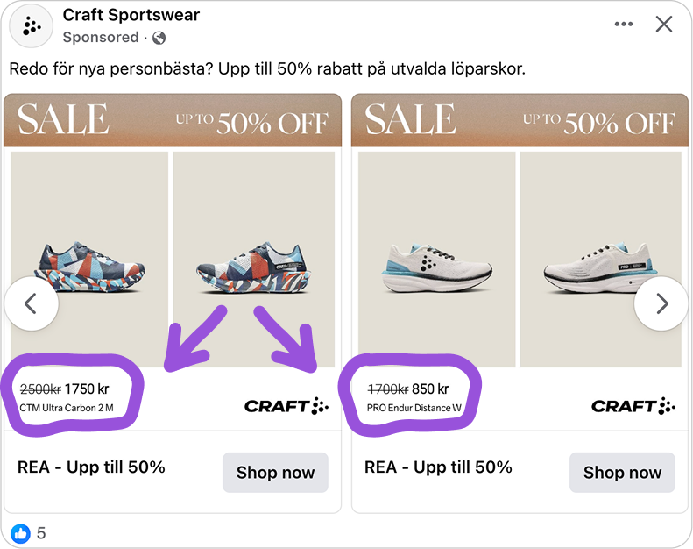Click the first SALE 50% OFF banner
This screenshot has width=693, height=549.
coord(173,120)
